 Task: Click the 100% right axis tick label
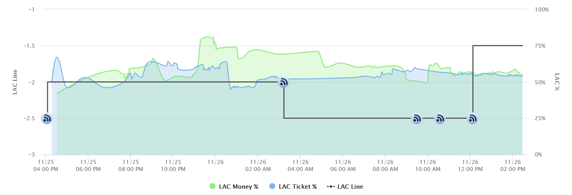tap(541, 9)
